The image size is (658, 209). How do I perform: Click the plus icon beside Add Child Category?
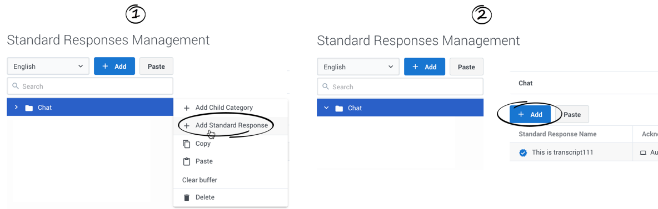pyautogui.click(x=187, y=108)
